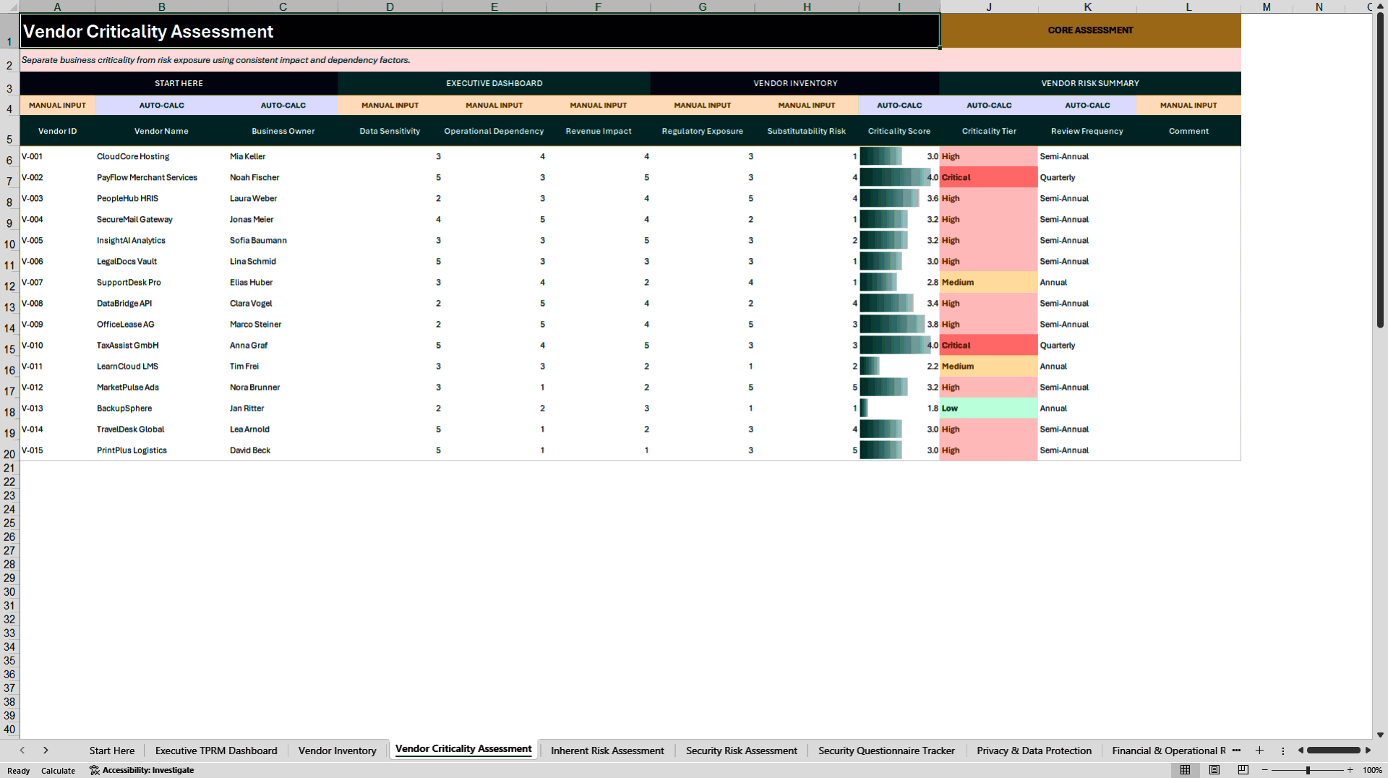The height and width of the screenshot is (778, 1388).
Task: Open the 100% zoom level dialog
Action: coord(1372,770)
